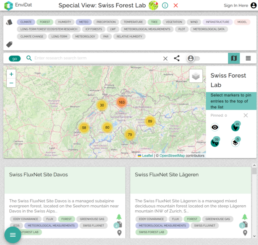Choose the TEMPERATURE keyword tag

pyautogui.click(x=133, y=22)
